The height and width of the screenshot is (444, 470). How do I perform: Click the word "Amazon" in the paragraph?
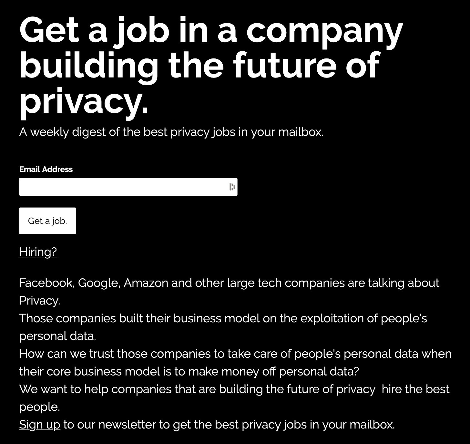click(146, 283)
